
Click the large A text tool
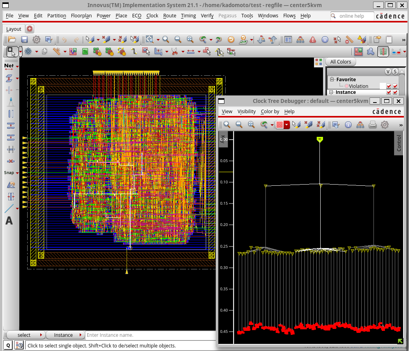click(9, 220)
